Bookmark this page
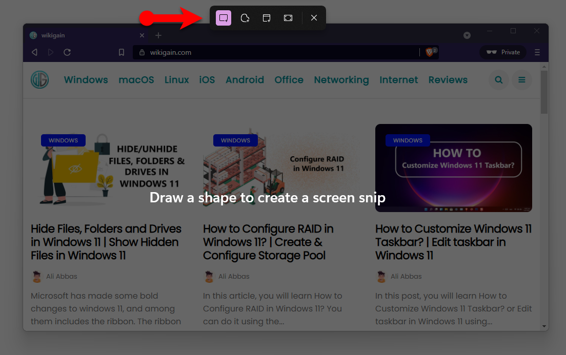The image size is (566, 355). pyautogui.click(x=122, y=52)
